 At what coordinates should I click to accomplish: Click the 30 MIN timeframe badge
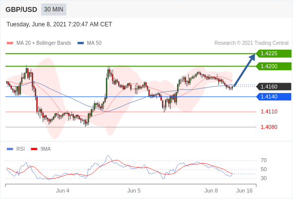tap(54, 9)
